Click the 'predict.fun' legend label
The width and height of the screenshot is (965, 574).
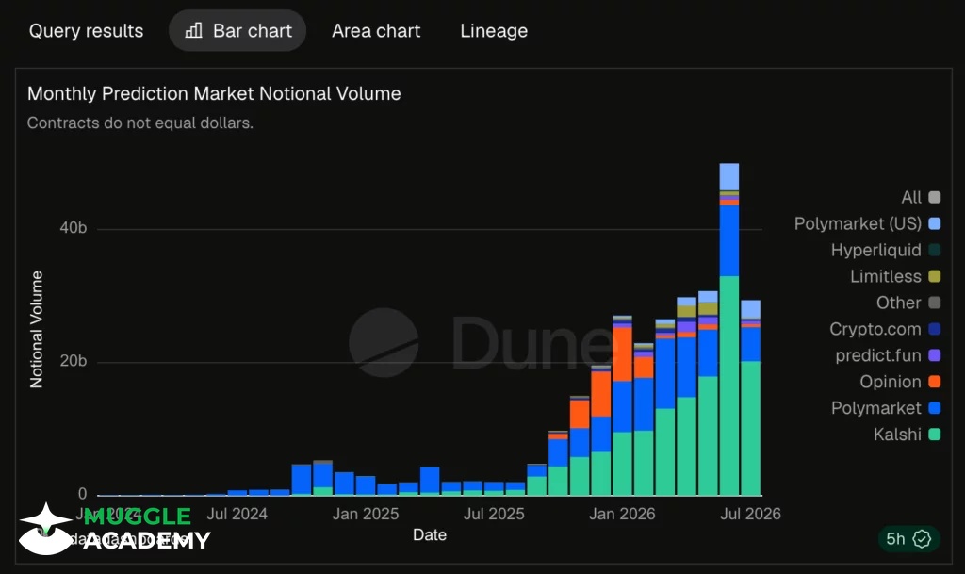(x=878, y=355)
